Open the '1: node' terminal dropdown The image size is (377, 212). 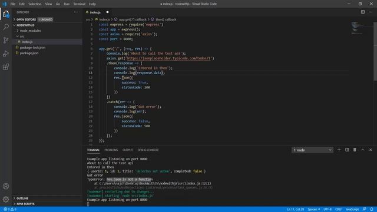click(x=312, y=150)
